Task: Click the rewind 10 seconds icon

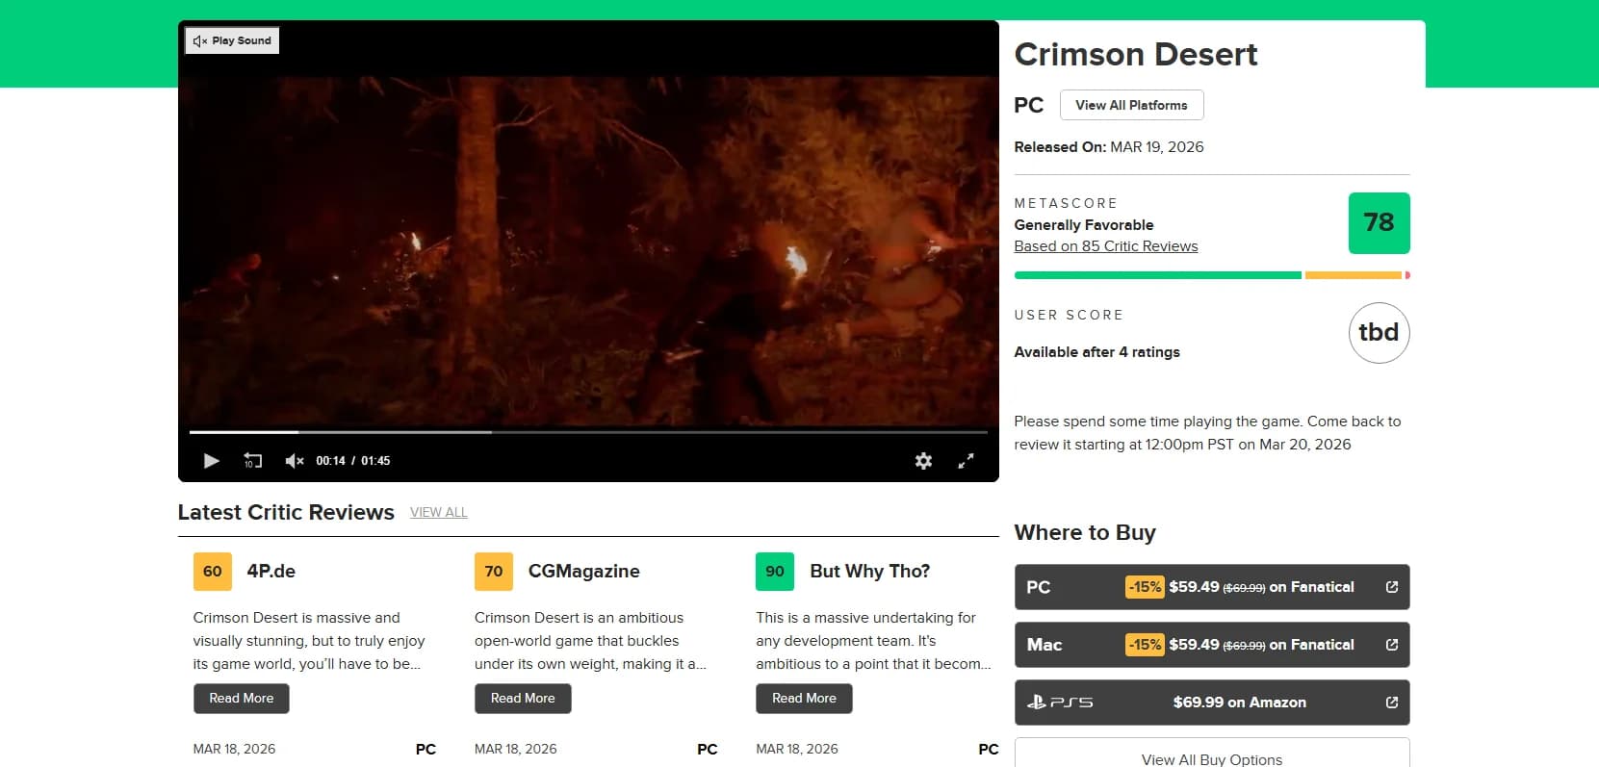Action: 252,461
